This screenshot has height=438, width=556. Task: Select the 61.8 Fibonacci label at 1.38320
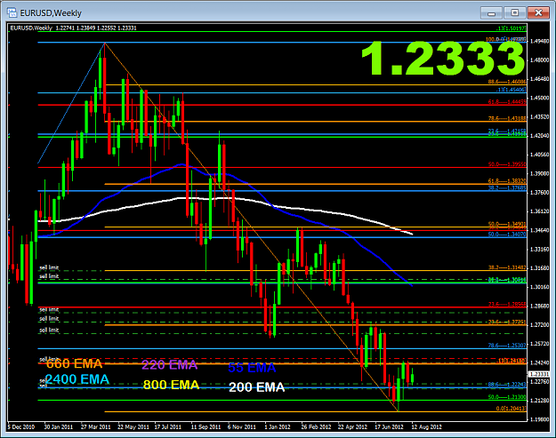tap(507, 181)
